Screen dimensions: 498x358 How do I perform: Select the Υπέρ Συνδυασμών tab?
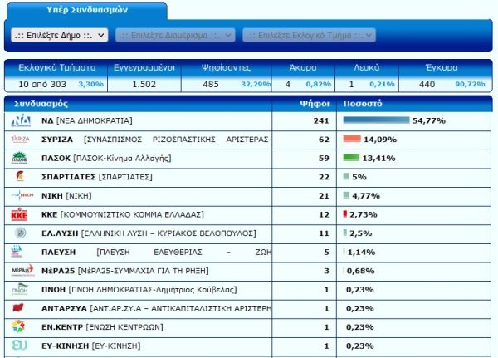pos(87,10)
